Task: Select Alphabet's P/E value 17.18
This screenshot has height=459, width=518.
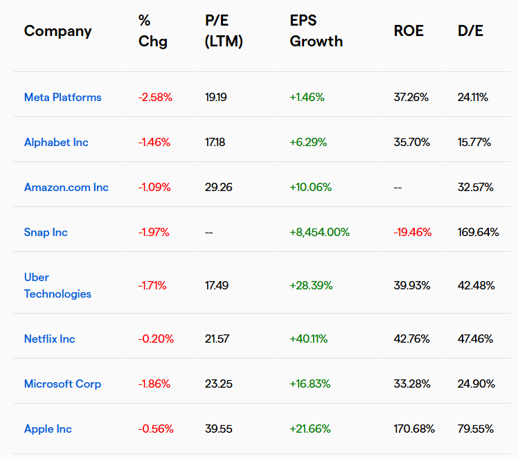Action: click(x=215, y=143)
